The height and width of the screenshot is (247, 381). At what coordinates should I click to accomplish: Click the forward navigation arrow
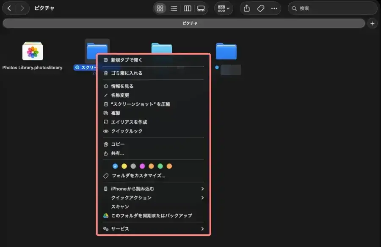point(22,8)
